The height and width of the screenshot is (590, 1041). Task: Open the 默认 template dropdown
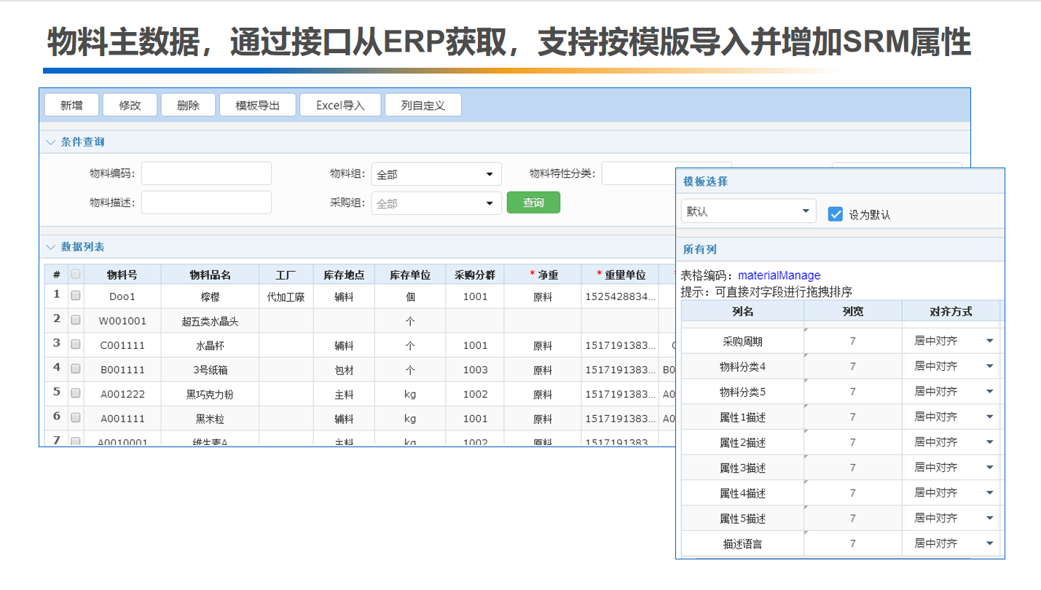(748, 211)
